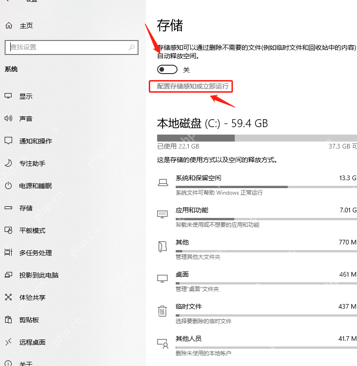
Task: Click the folder icon next to 其他
Action: pyautogui.click(x=162, y=247)
